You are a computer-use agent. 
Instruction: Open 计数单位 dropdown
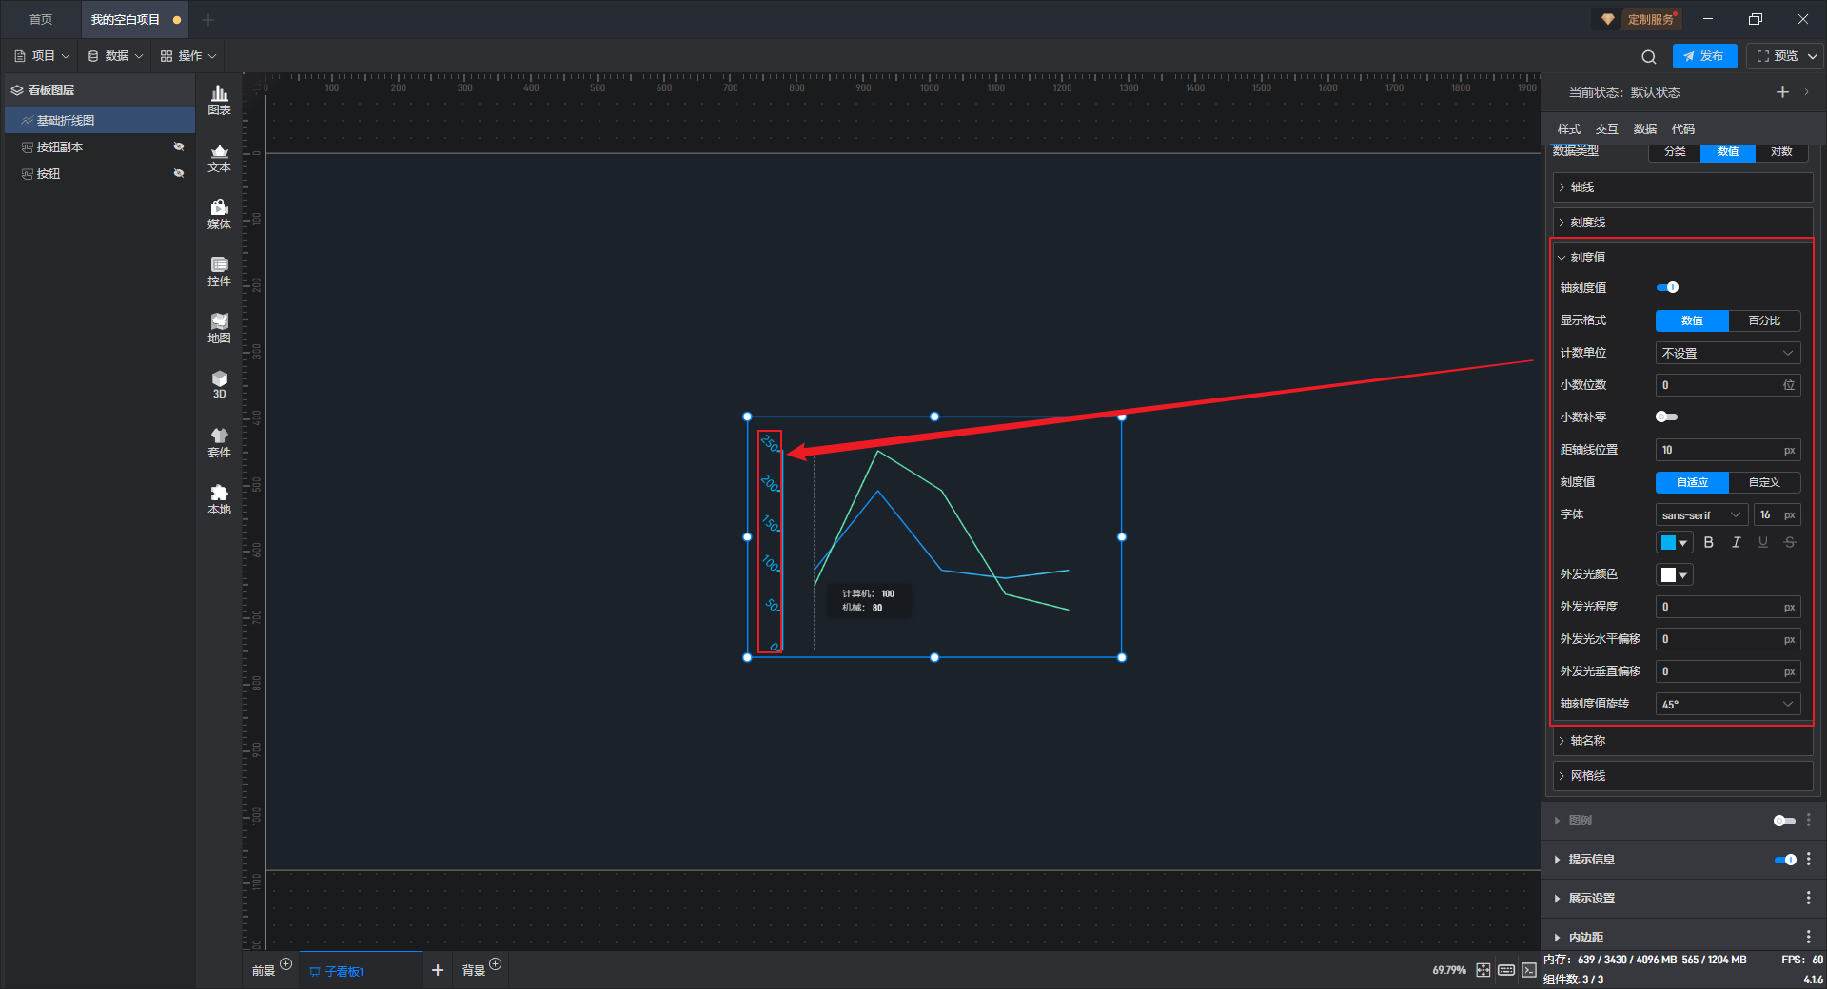pyautogui.click(x=1728, y=353)
